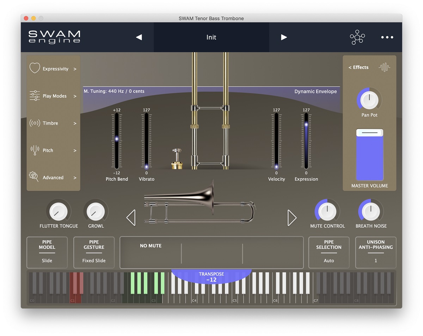The image size is (423, 336).
Task: Click the Growl knob
Action: point(96,211)
